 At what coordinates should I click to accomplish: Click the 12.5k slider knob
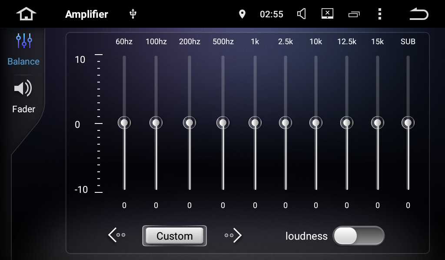pyautogui.click(x=347, y=123)
